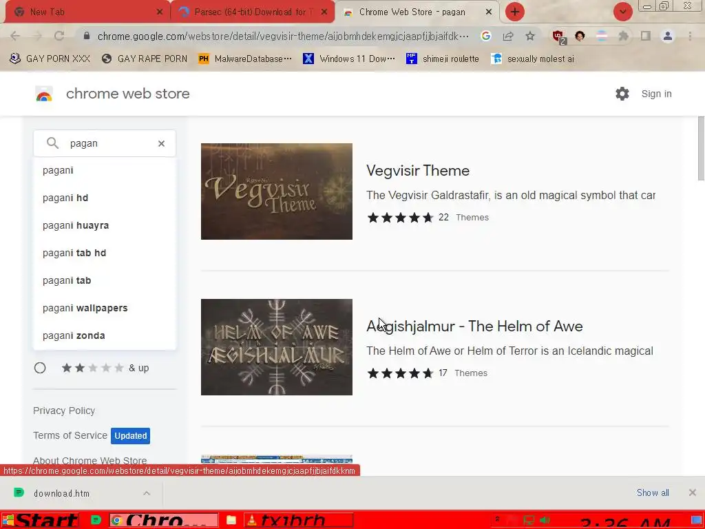This screenshot has width=705, height=529.
Task: Open the green icon next to Start
Action: tap(96, 520)
